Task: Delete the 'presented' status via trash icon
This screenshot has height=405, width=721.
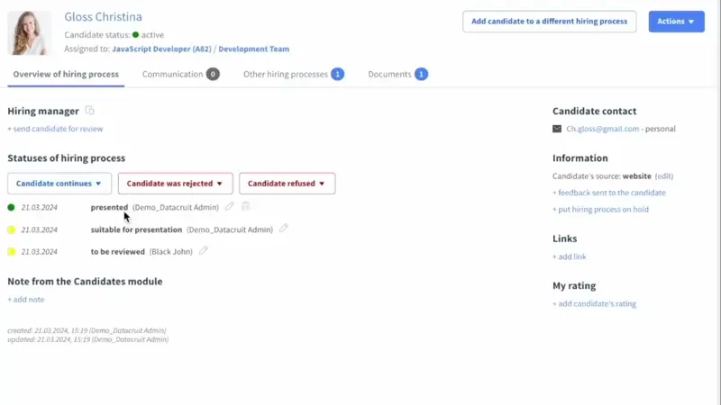Action: (x=245, y=207)
